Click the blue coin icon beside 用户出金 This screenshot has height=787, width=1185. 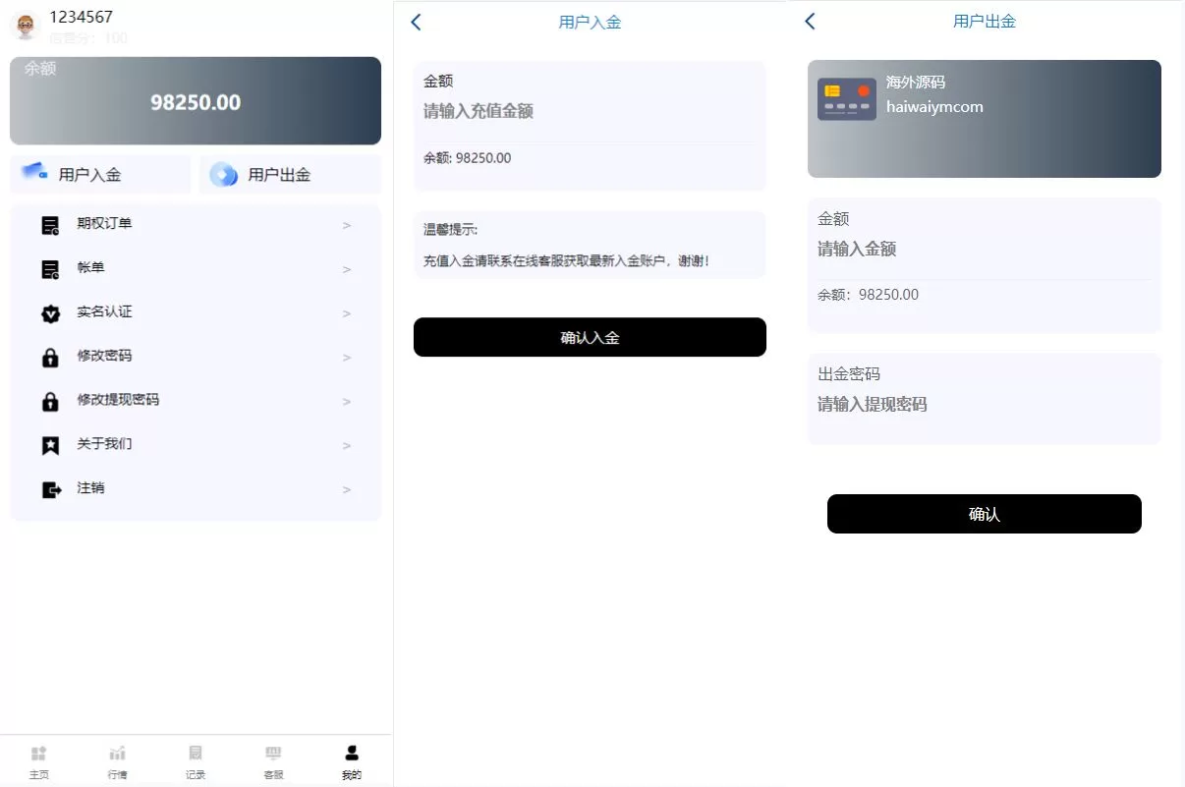coord(224,175)
